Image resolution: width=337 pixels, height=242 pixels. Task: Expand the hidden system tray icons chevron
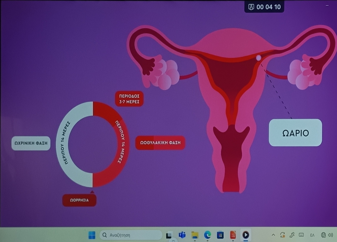273,235
